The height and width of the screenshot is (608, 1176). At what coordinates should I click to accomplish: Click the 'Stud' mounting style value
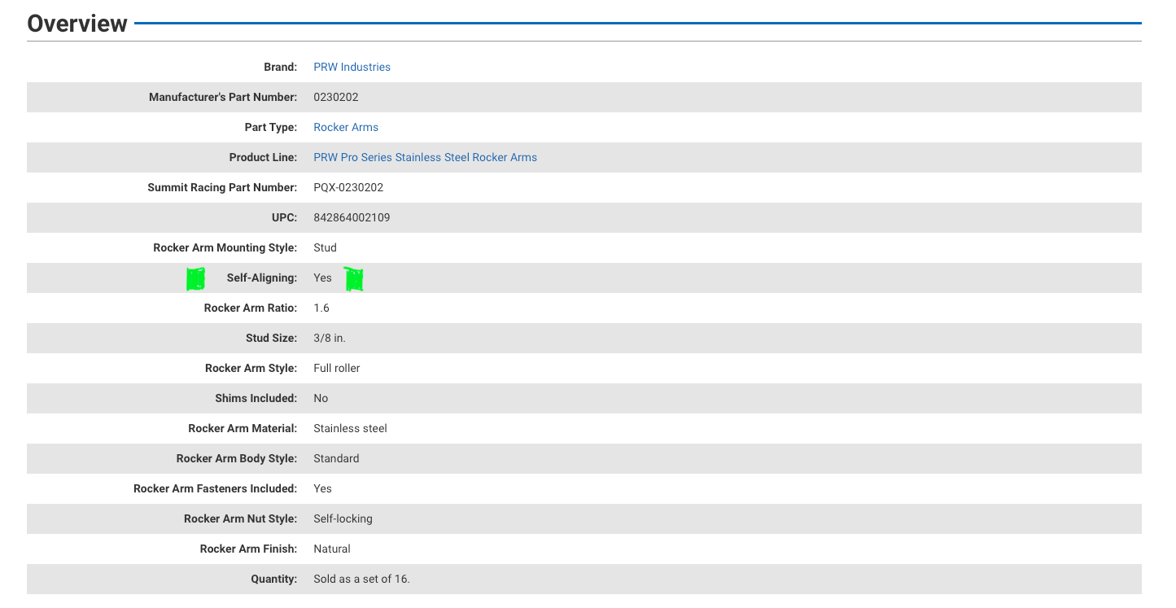pos(325,247)
